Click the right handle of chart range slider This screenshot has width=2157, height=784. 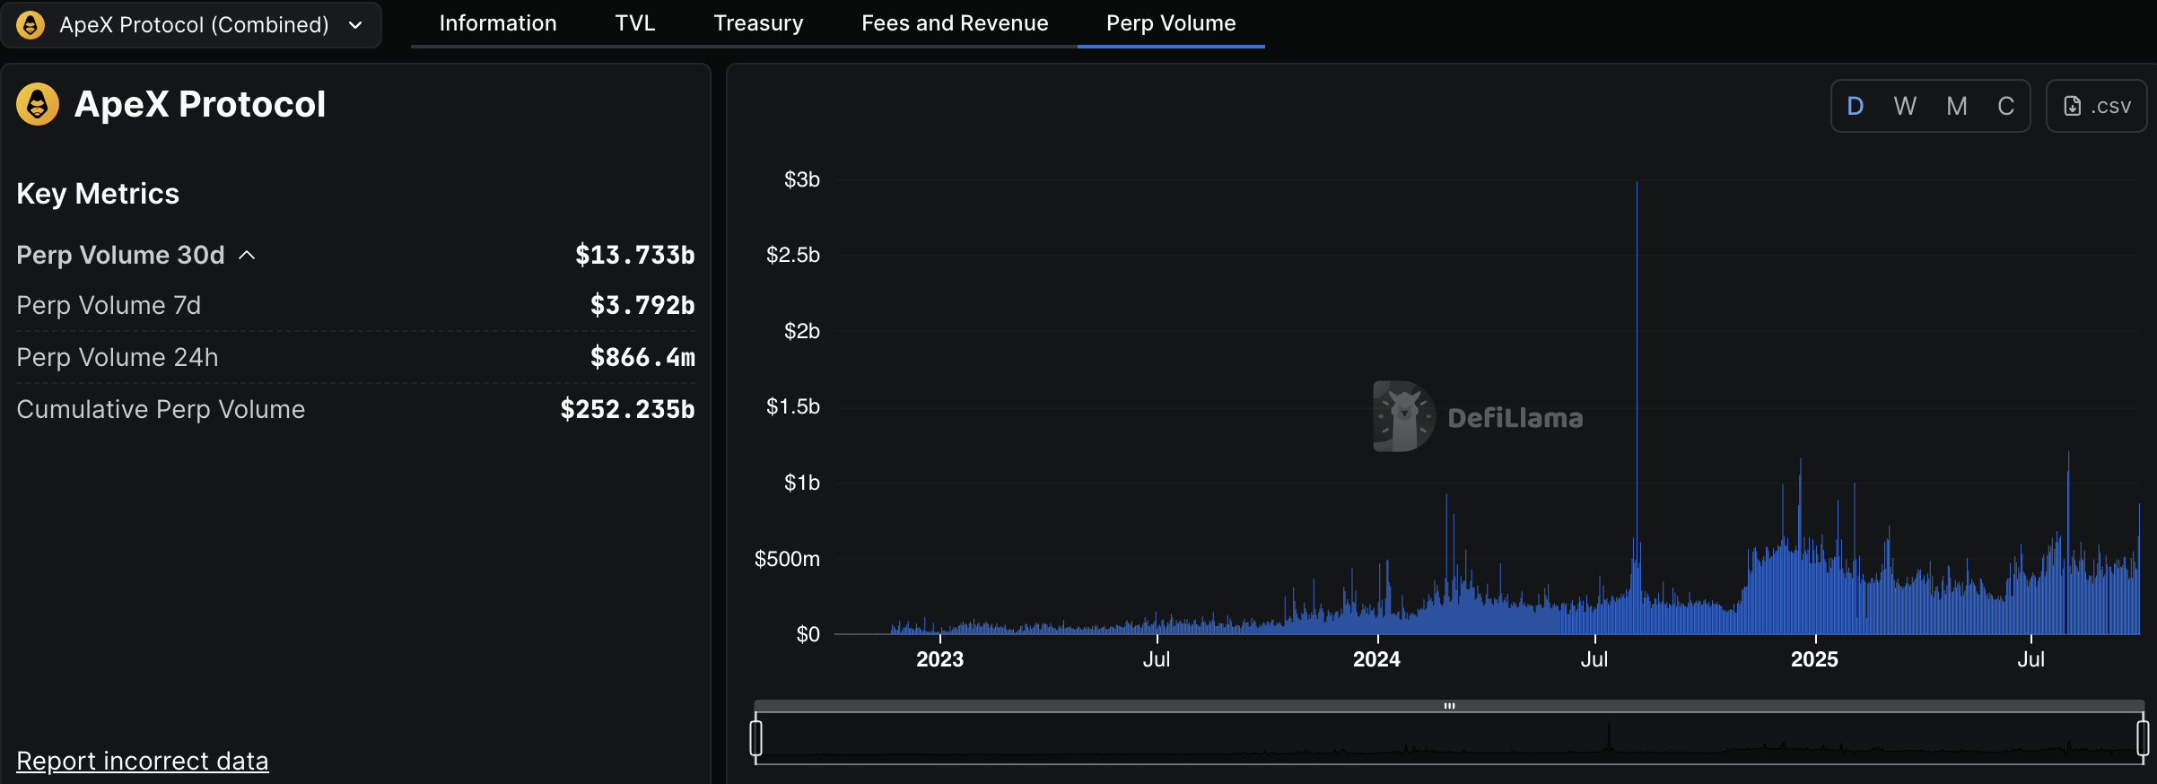click(x=2143, y=737)
